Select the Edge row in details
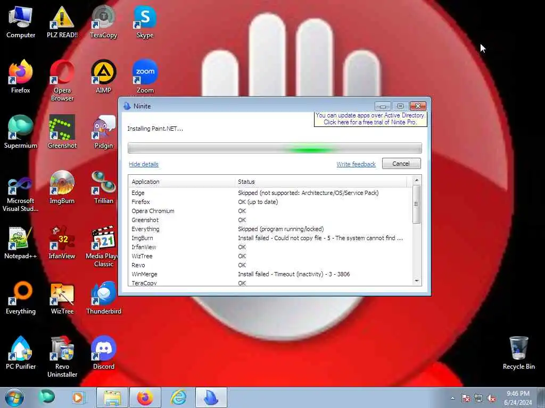 click(270, 192)
